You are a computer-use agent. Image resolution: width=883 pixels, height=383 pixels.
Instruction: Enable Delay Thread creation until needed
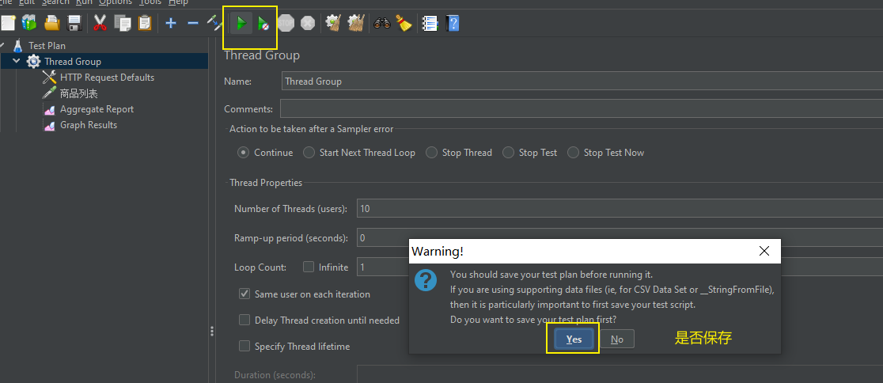coord(244,320)
